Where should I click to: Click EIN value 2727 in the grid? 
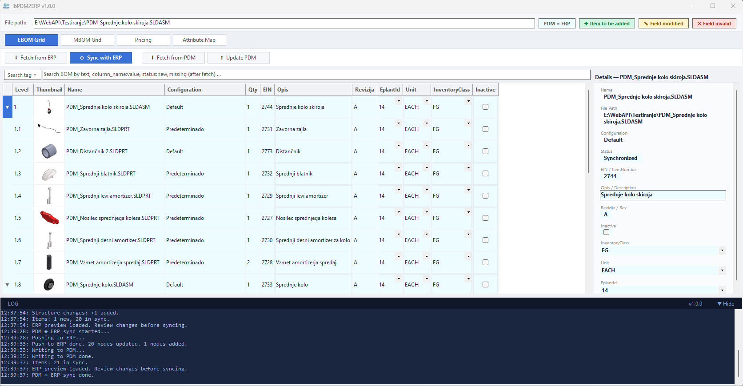267,218
